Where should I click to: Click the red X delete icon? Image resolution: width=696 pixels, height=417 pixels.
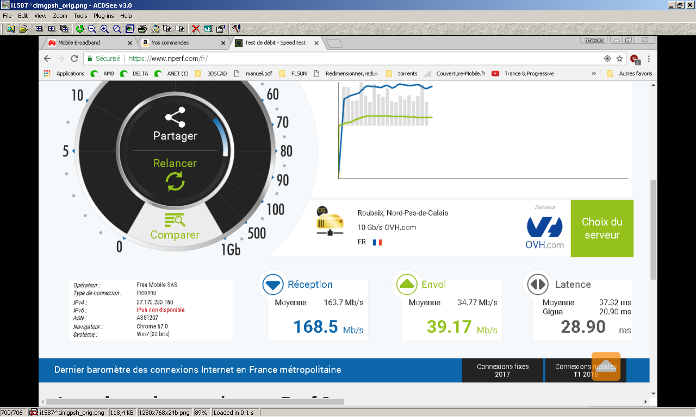(x=196, y=29)
